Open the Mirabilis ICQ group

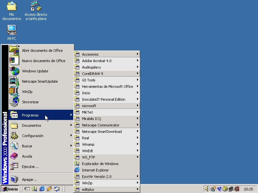point(107,118)
